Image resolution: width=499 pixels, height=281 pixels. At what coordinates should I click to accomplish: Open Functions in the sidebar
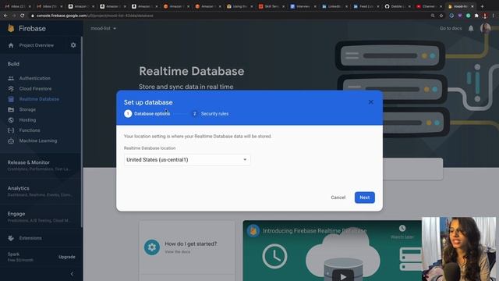click(x=30, y=130)
